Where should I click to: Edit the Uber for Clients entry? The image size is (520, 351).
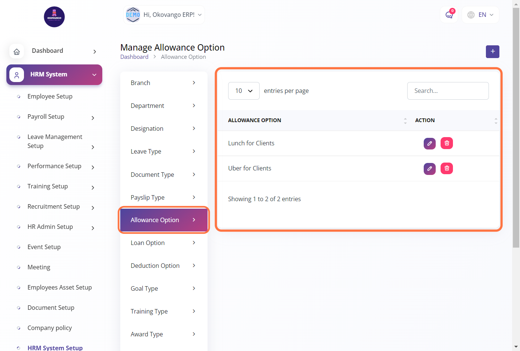pyautogui.click(x=429, y=169)
